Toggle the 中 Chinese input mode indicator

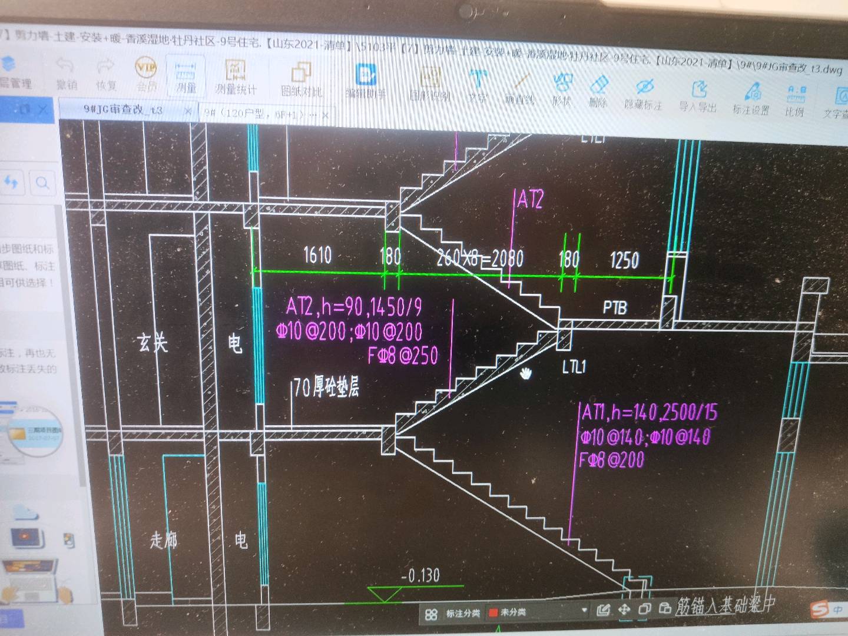tap(837, 609)
